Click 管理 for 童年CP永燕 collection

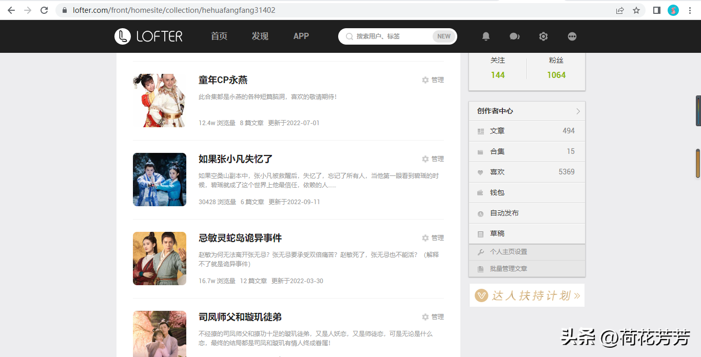coord(433,80)
